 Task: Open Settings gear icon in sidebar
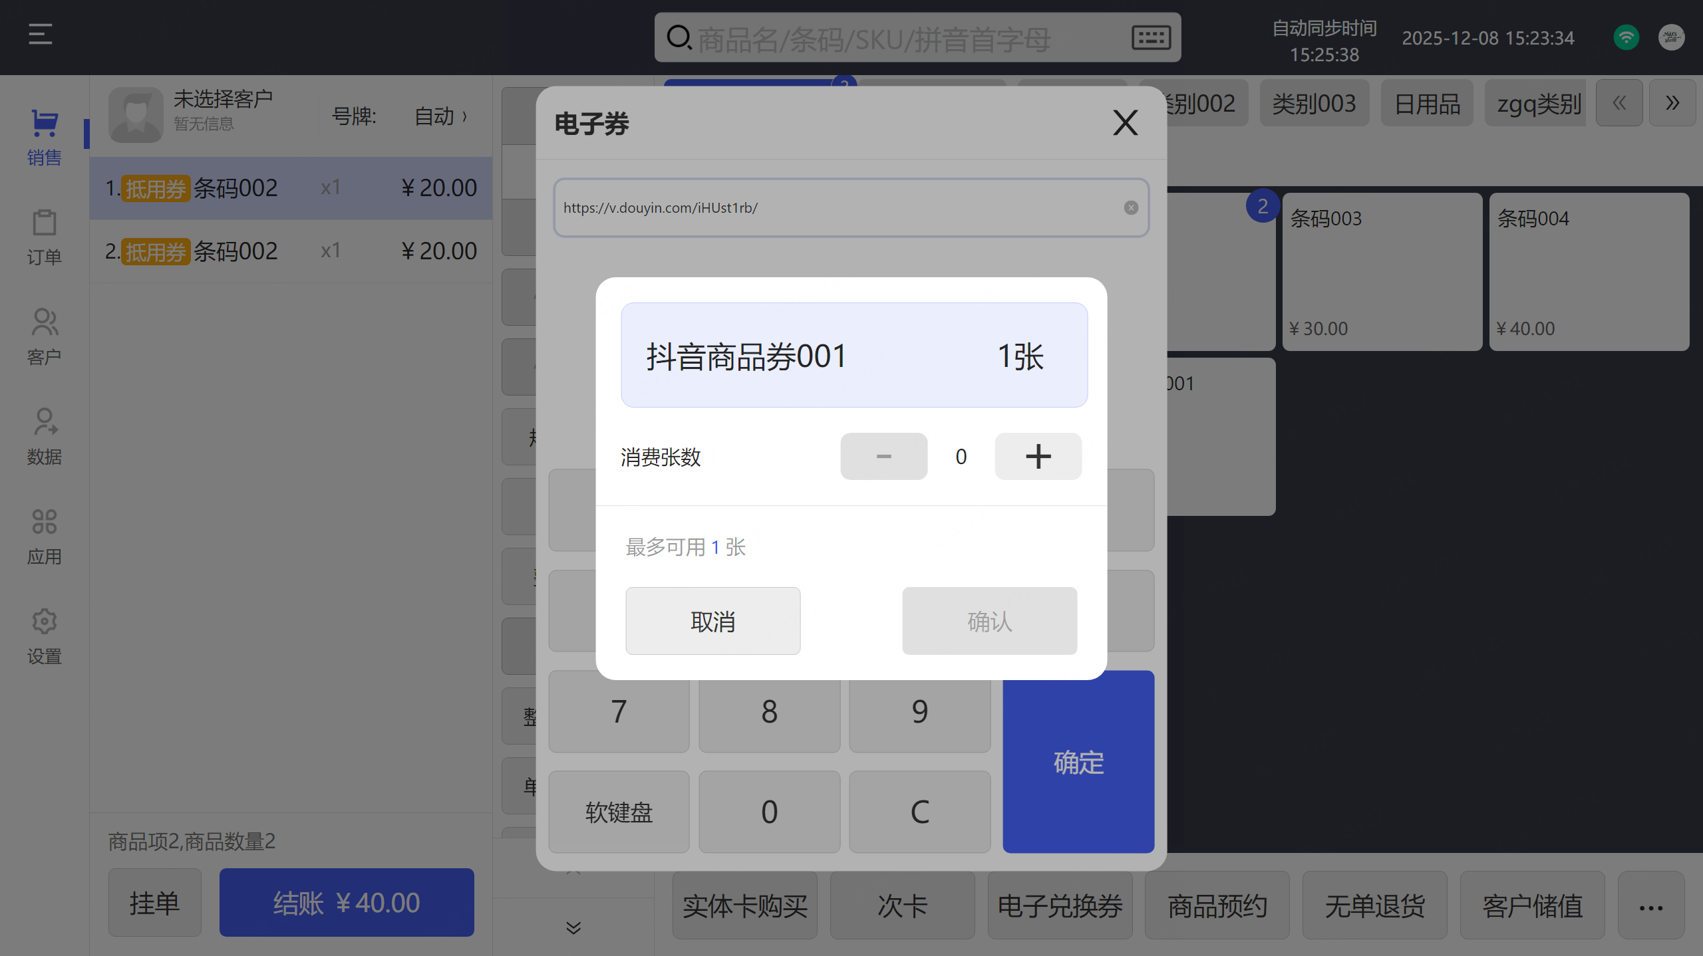click(44, 622)
